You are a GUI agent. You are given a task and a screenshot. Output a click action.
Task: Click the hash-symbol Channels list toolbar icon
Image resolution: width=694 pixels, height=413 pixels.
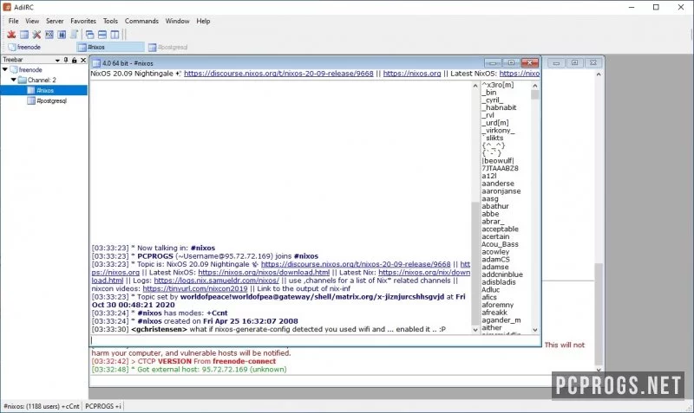point(62,35)
